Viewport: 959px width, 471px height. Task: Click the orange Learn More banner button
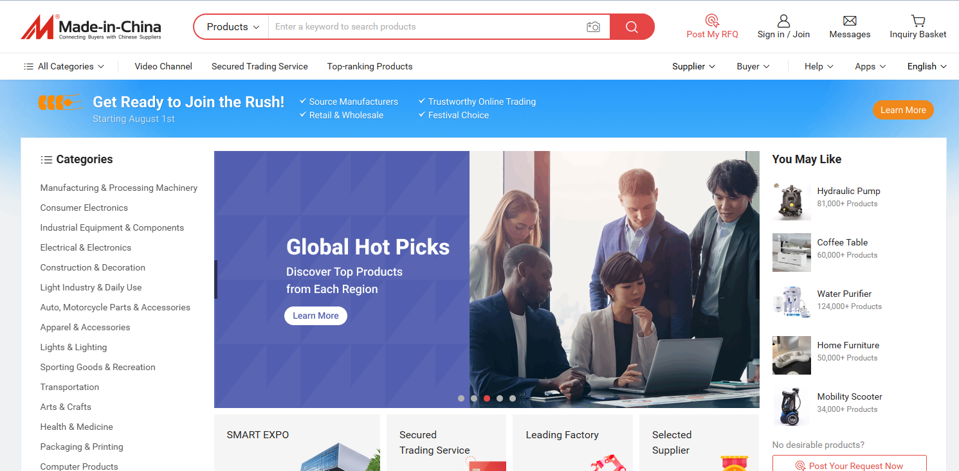point(903,110)
